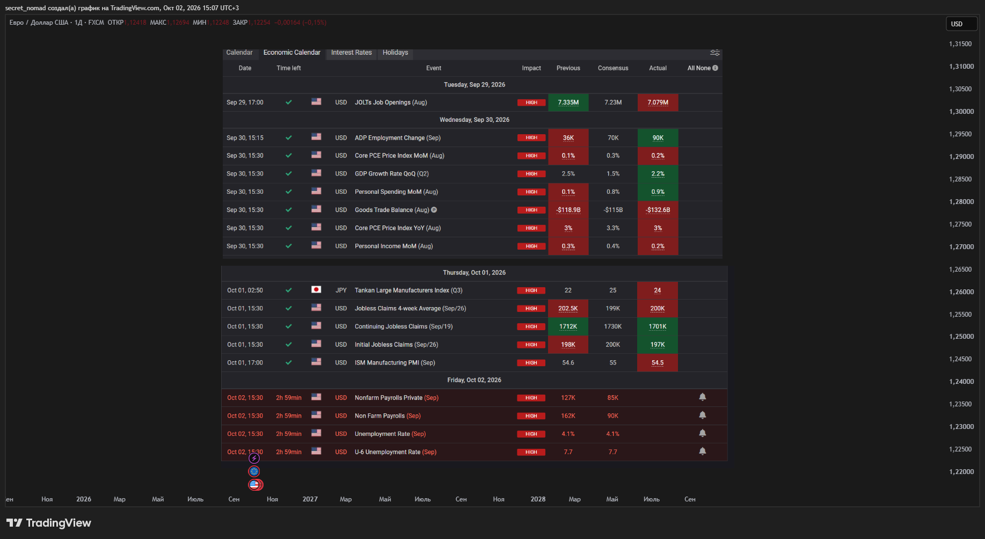Select the Economic Calendar tab

click(292, 53)
